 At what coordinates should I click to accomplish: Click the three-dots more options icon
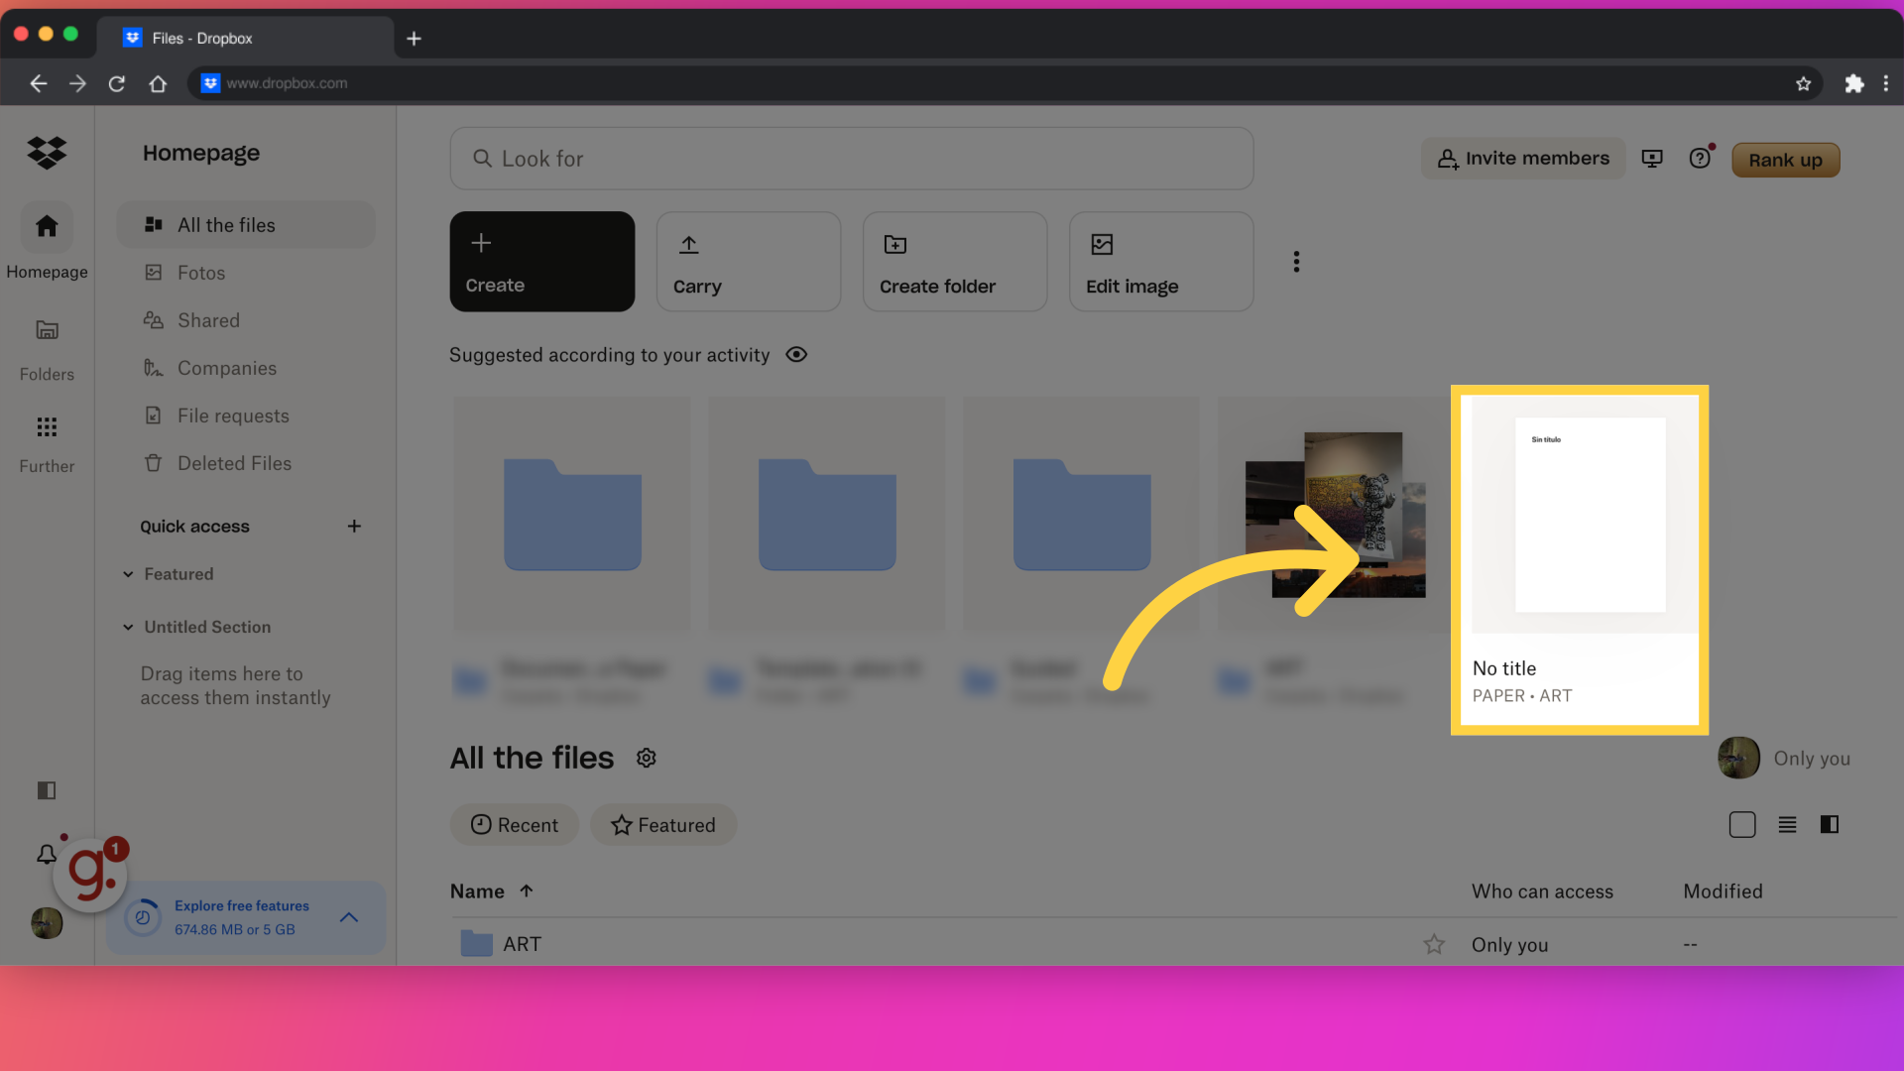[1294, 260]
